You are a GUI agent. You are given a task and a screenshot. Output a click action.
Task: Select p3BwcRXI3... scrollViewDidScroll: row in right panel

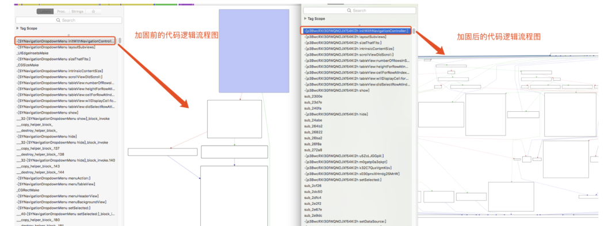[349, 54]
